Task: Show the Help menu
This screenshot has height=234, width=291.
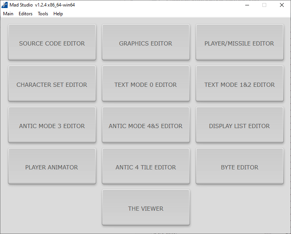Action: pos(58,14)
